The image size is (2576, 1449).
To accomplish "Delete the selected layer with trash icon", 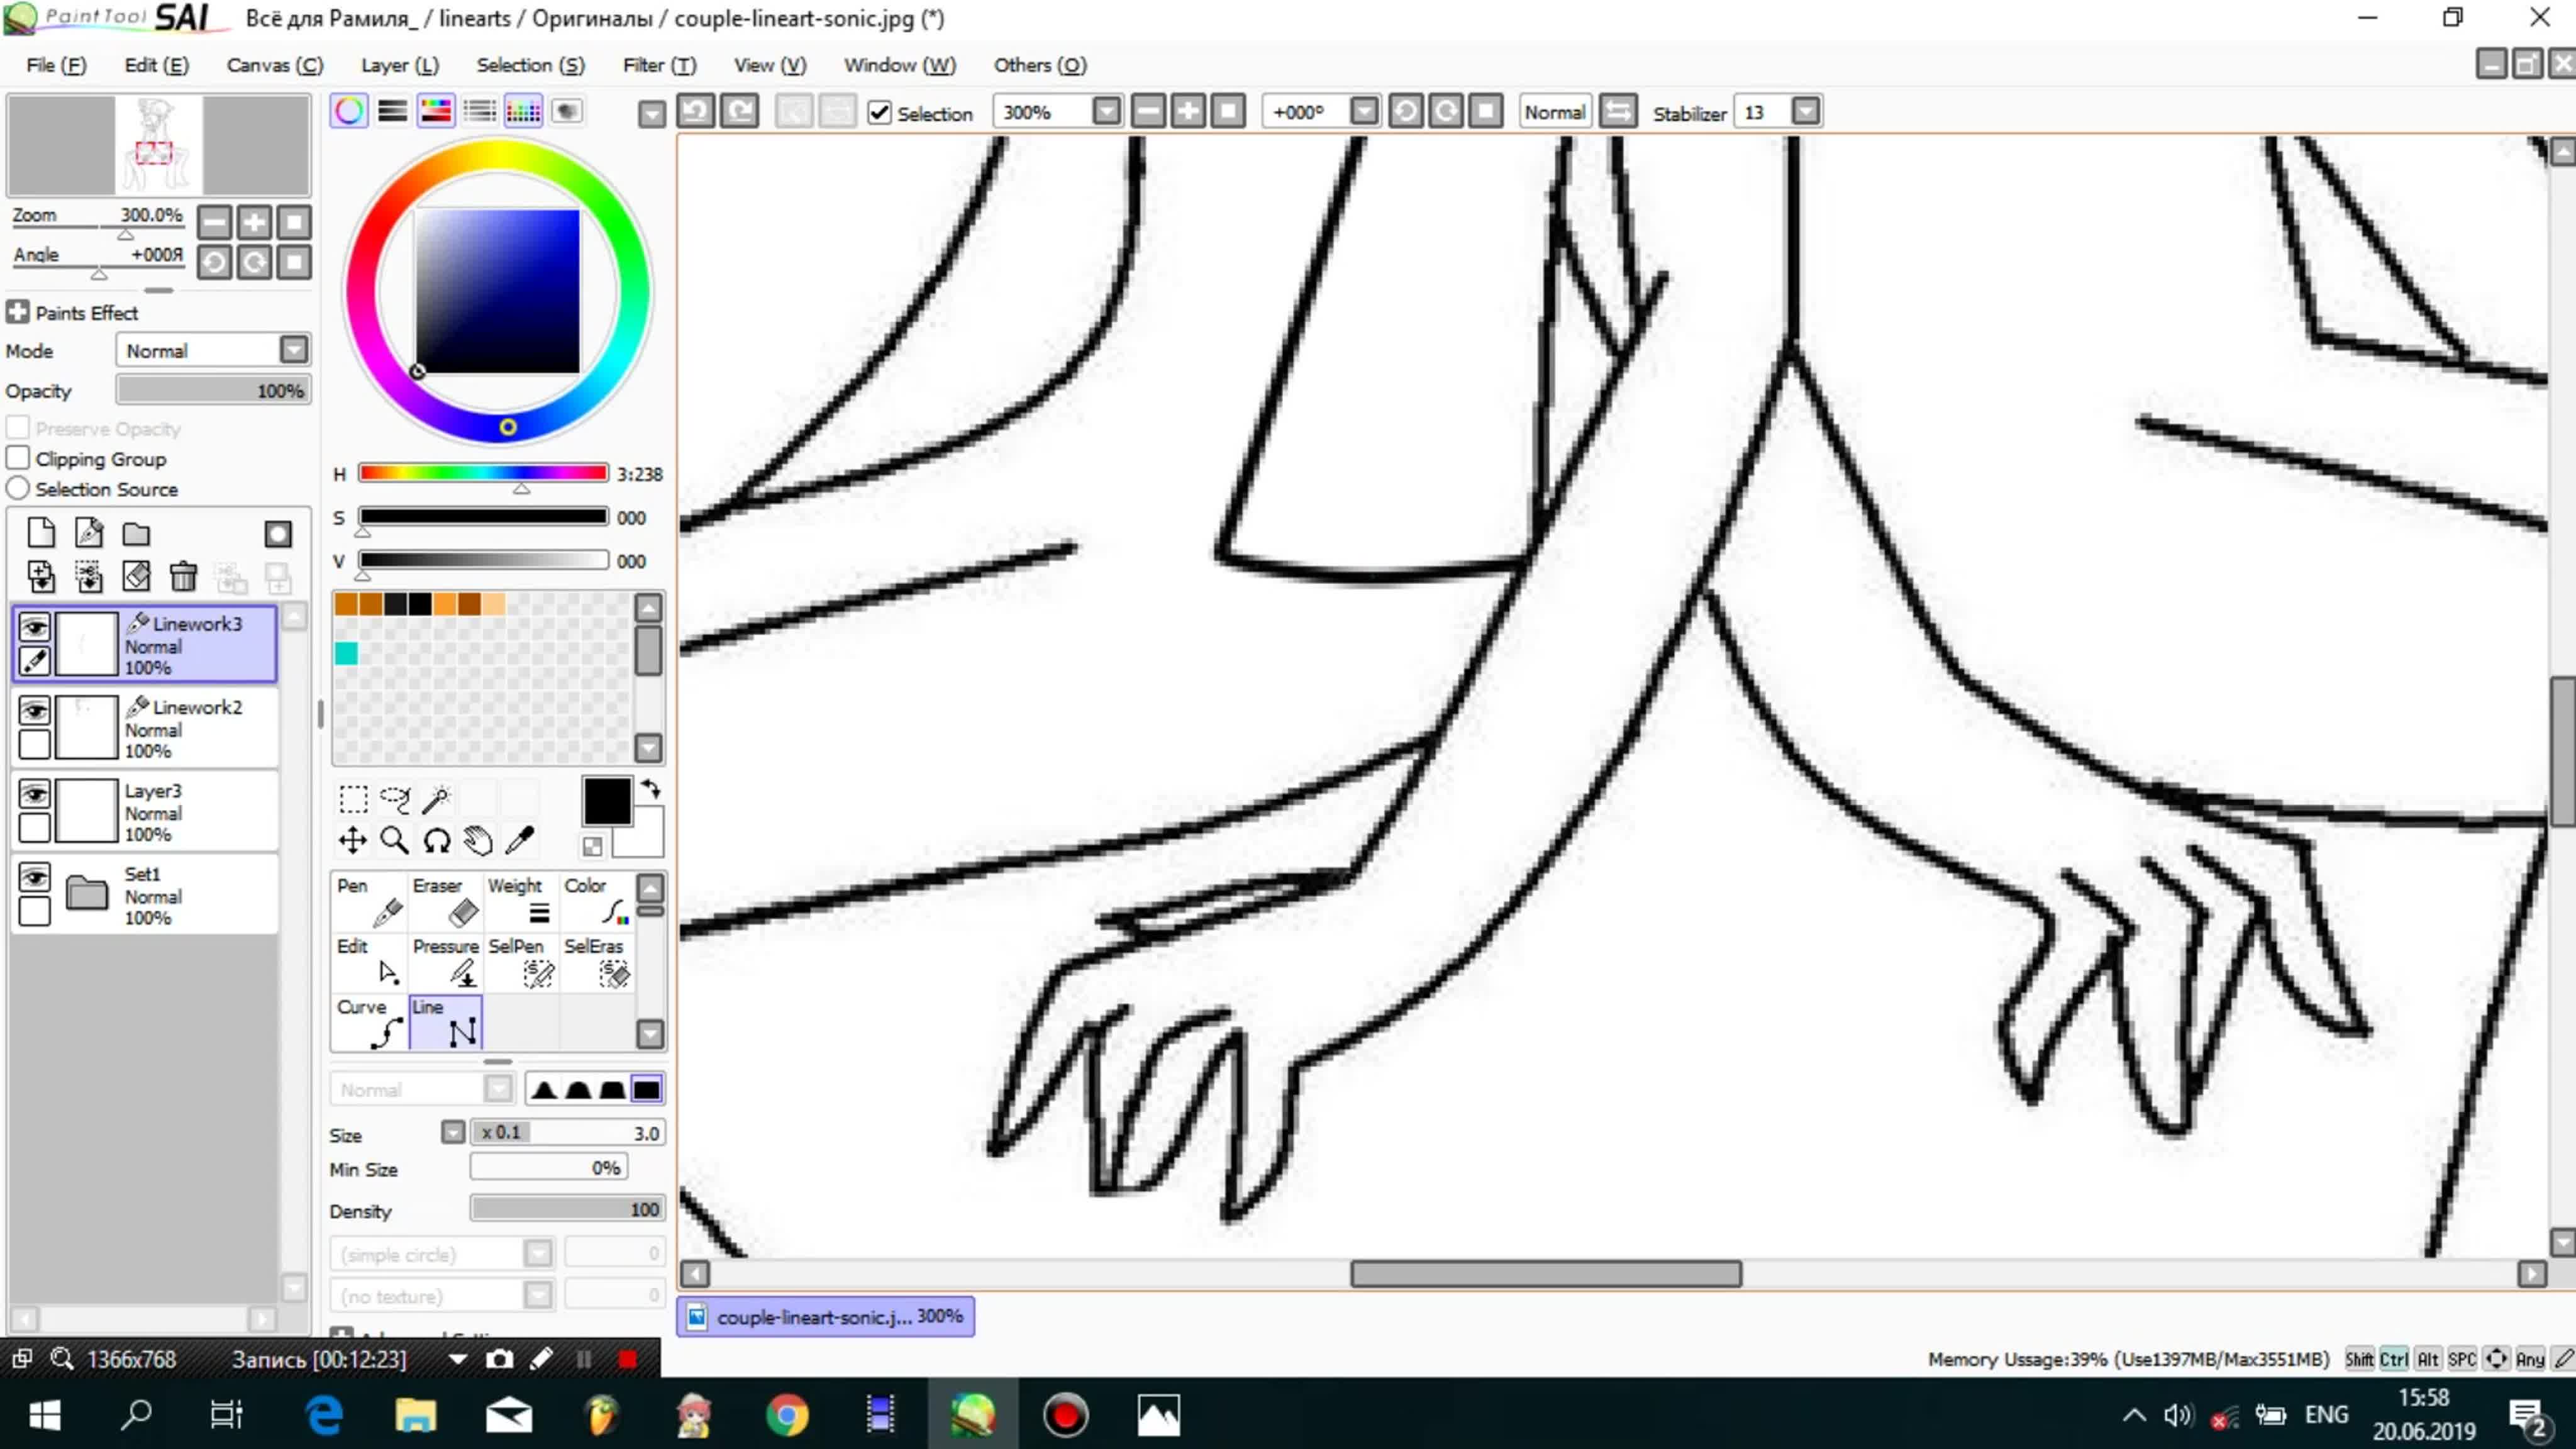I will click(183, 576).
